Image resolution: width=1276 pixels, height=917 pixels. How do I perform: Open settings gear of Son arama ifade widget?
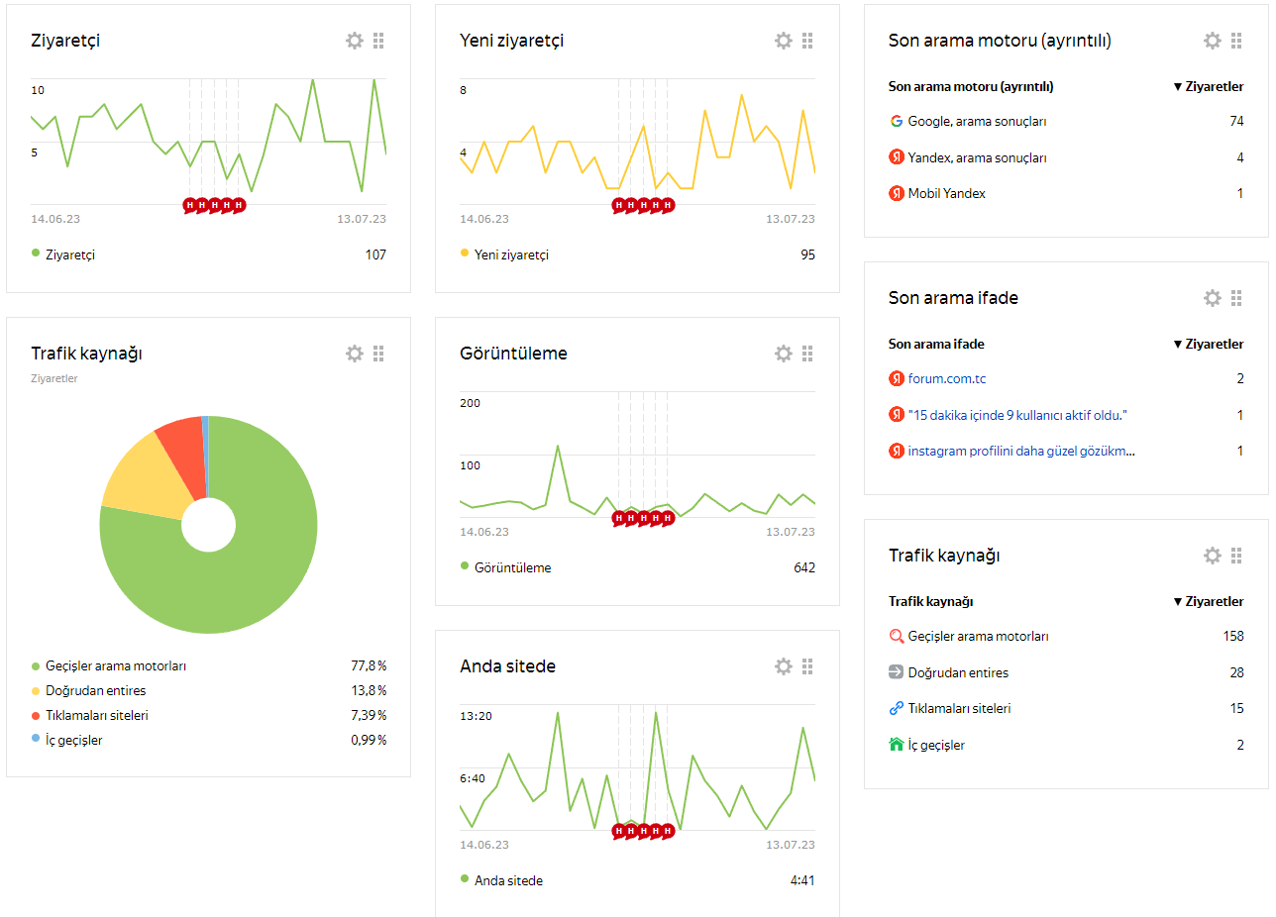click(x=1213, y=298)
